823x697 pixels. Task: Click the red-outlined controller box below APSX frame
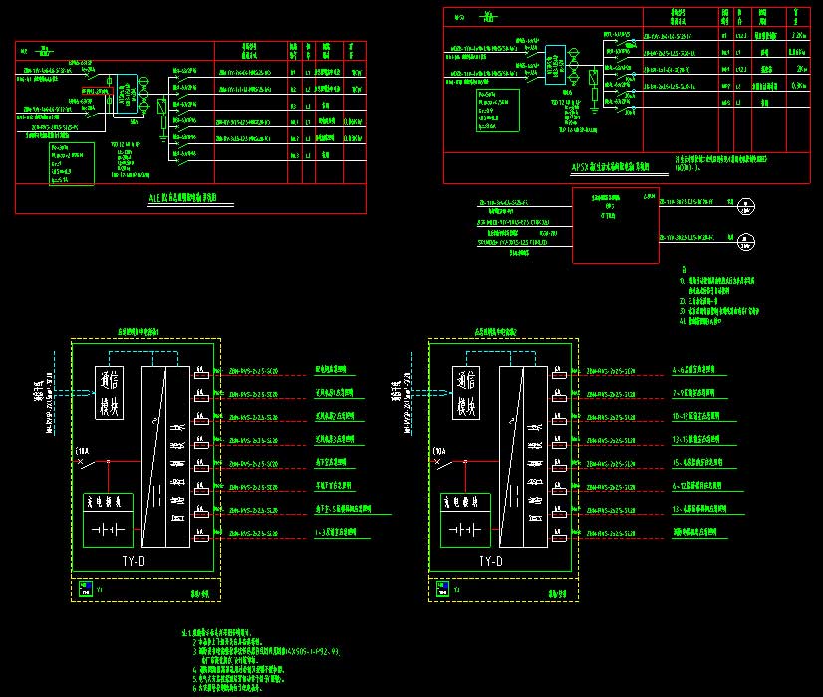coord(615,225)
